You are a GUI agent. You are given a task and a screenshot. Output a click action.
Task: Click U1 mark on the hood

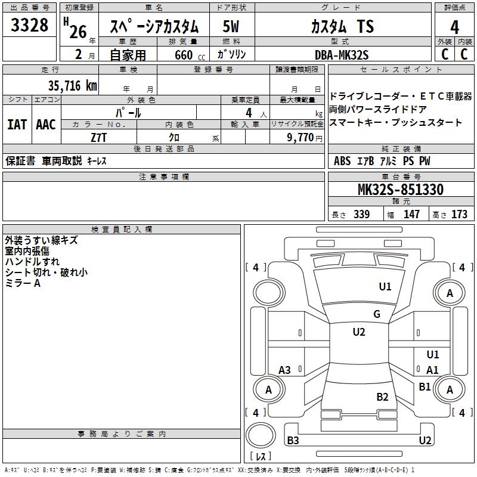pos(385,287)
